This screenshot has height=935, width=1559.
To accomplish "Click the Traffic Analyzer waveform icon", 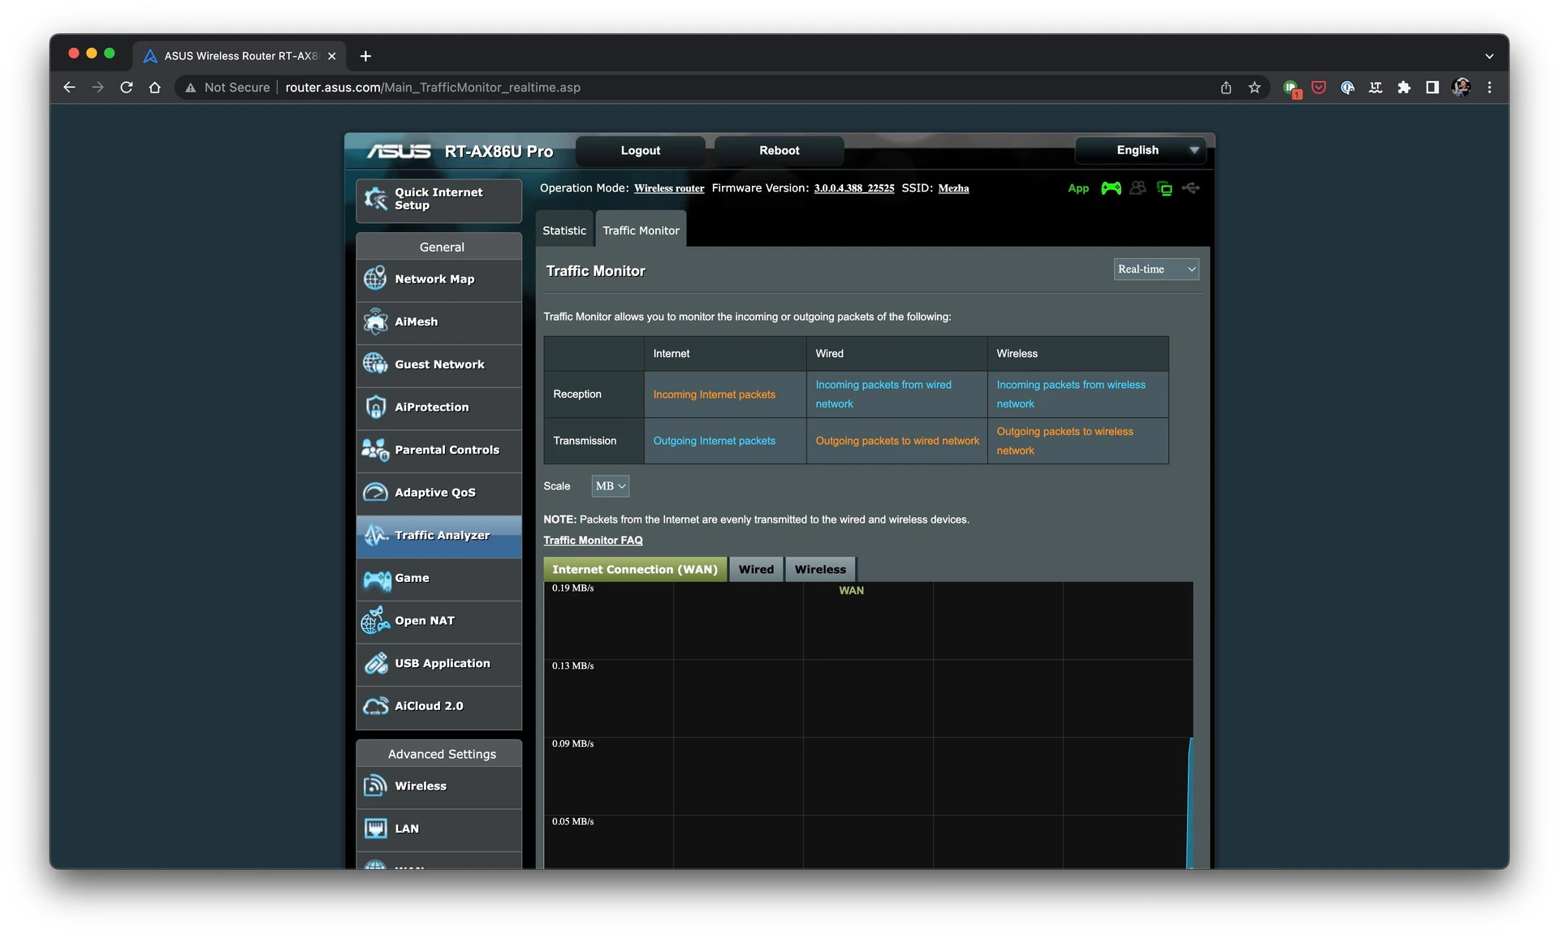I will (375, 535).
